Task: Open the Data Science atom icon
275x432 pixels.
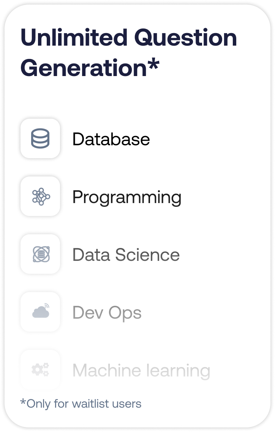Action: [x=40, y=254]
